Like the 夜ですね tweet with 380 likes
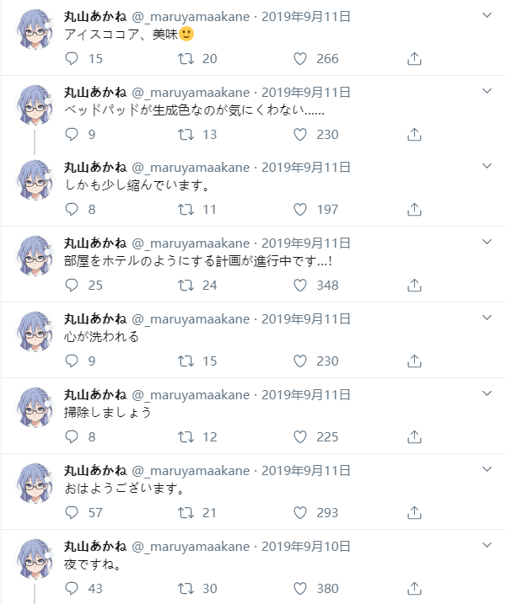The image size is (506, 604). (x=300, y=588)
